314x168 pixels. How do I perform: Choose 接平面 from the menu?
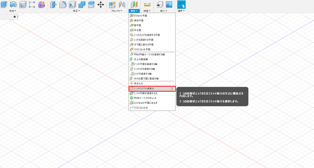pyautogui.click(x=152, y=25)
